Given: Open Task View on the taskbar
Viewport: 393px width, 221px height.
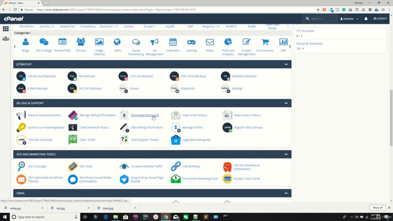Looking at the screenshot, I should point(85,217).
